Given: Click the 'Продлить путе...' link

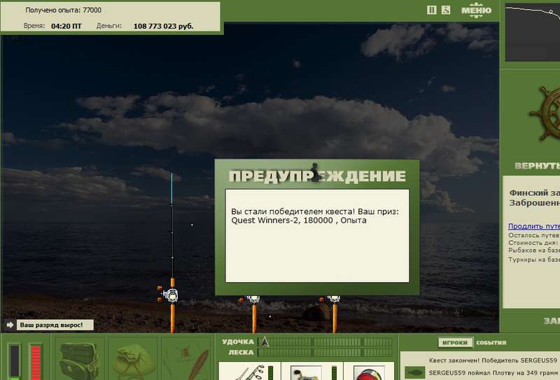Looking at the screenshot, I should click(534, 226).
